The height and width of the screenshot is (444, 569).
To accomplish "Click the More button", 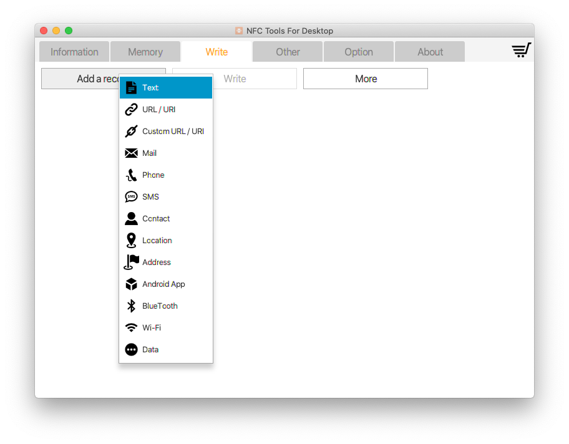I will [x=365, y=79].
